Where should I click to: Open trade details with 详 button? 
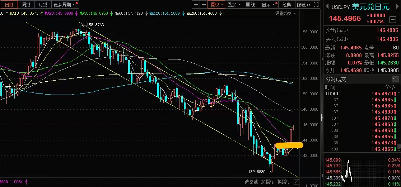[395, 79]
